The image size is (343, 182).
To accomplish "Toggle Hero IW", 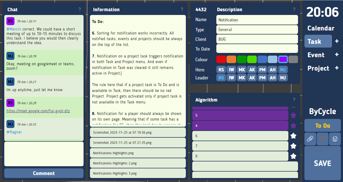I will (232, 70).
